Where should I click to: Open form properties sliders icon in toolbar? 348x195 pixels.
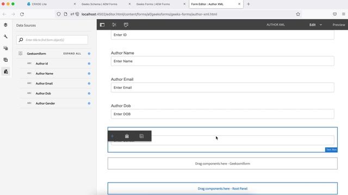coord(114,25)
